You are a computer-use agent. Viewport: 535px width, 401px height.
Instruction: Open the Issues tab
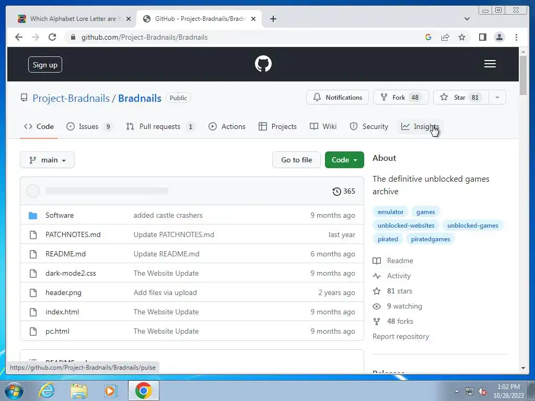89,126
